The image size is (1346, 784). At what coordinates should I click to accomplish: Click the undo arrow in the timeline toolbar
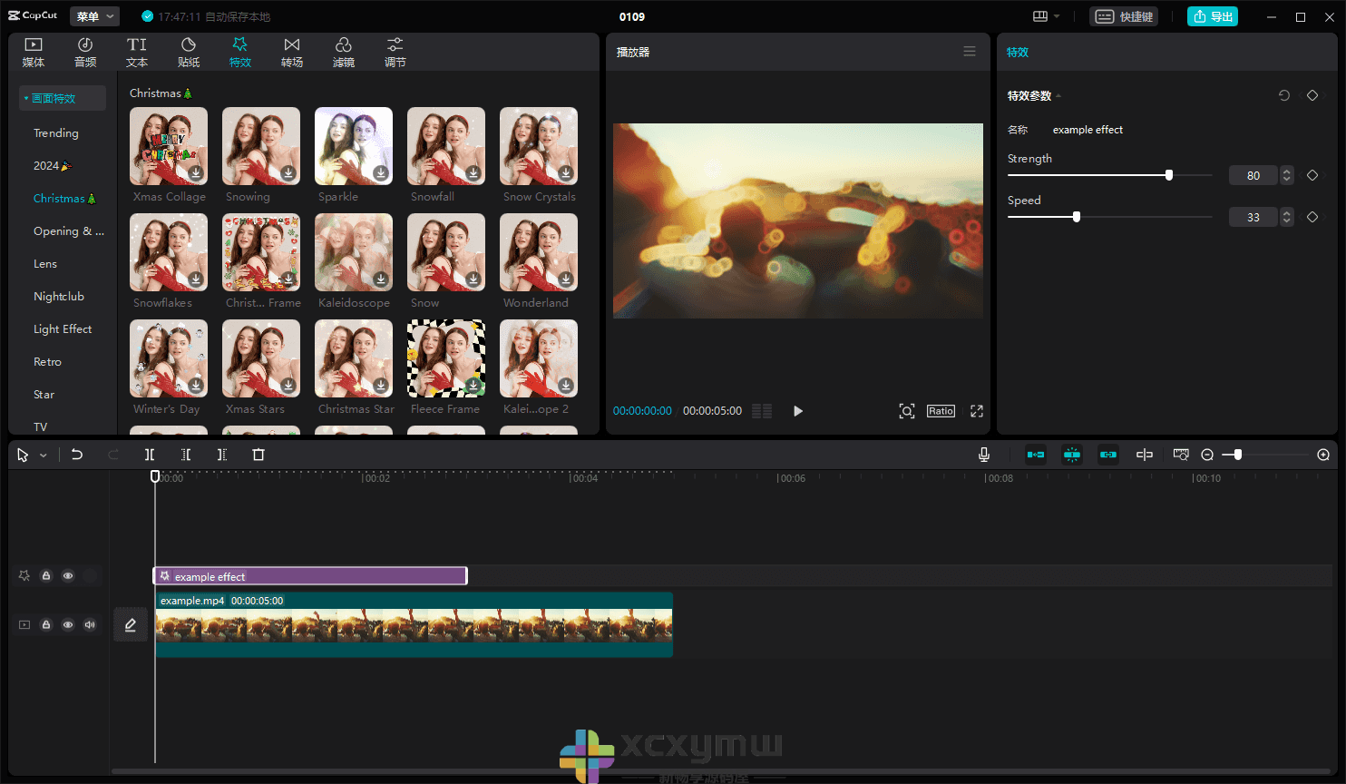click(x=77, y=455)
